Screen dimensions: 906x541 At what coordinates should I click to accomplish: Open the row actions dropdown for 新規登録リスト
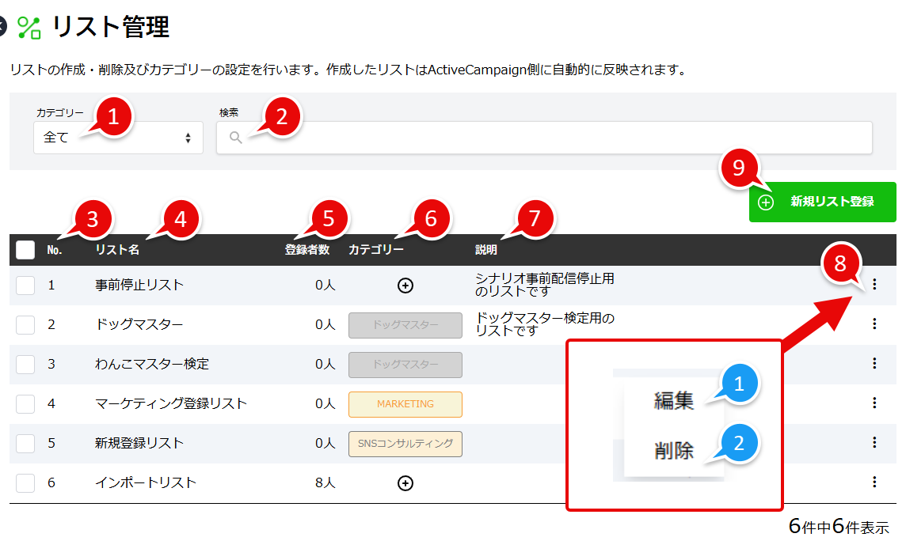pyautogui.click(x=874, y=444)
